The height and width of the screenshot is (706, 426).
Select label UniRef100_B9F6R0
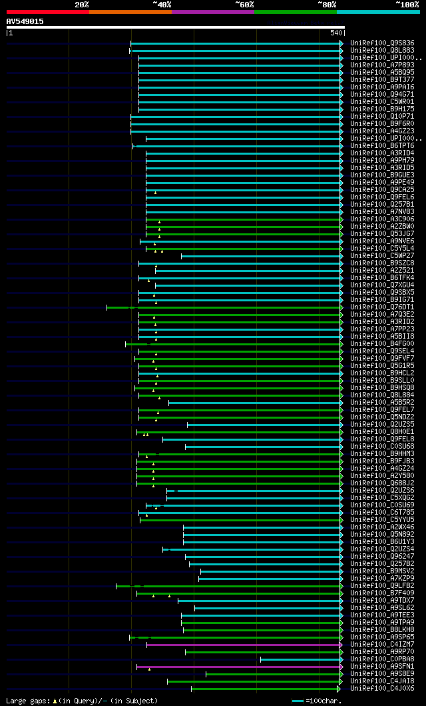pyautogui.click(x=383, y=124)
